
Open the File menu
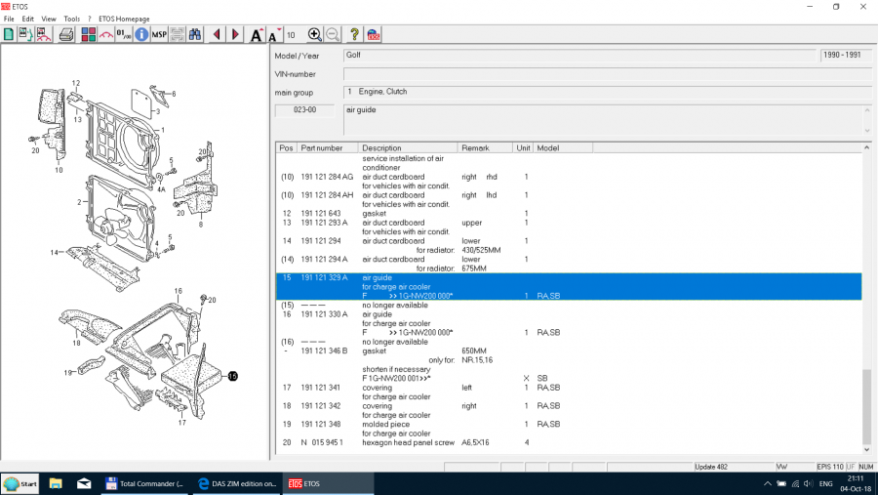point(9,19)
